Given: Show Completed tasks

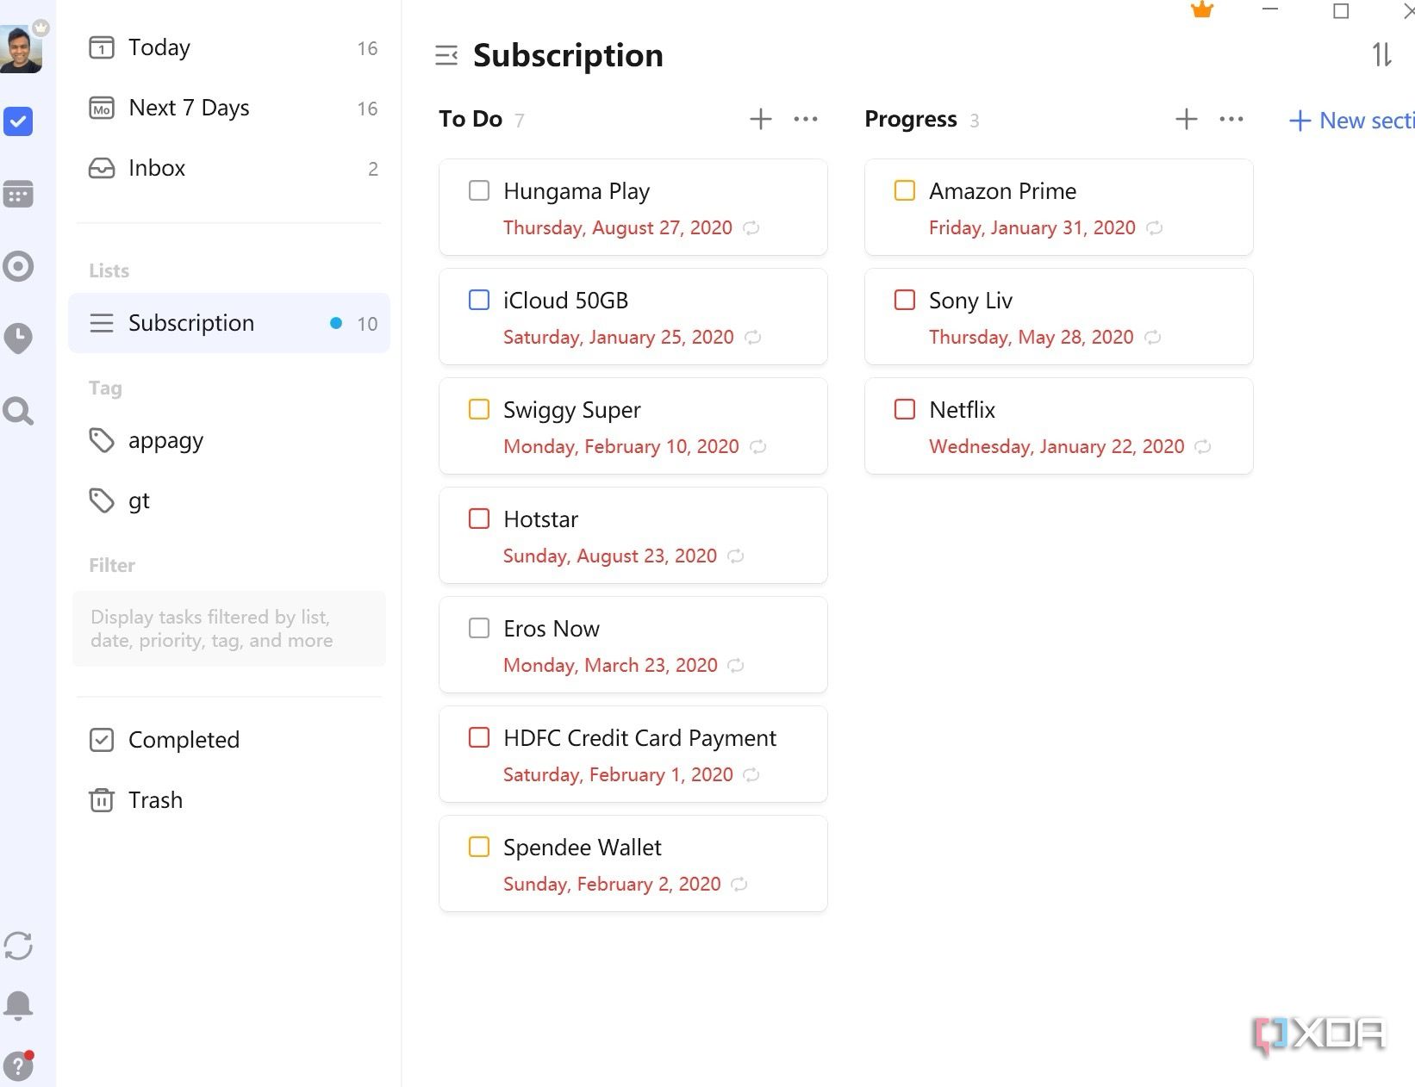Looking at the screenshot, I should tap(229, 741).
